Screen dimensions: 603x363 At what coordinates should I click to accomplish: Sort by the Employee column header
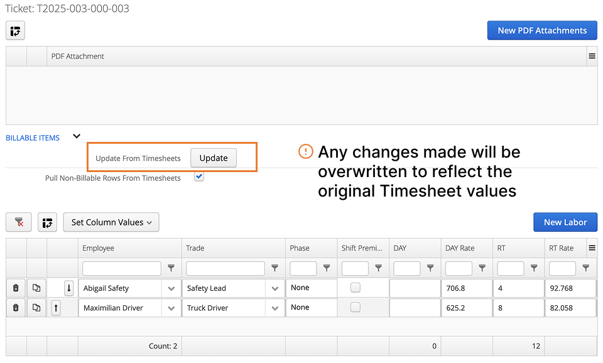(130, 248)
